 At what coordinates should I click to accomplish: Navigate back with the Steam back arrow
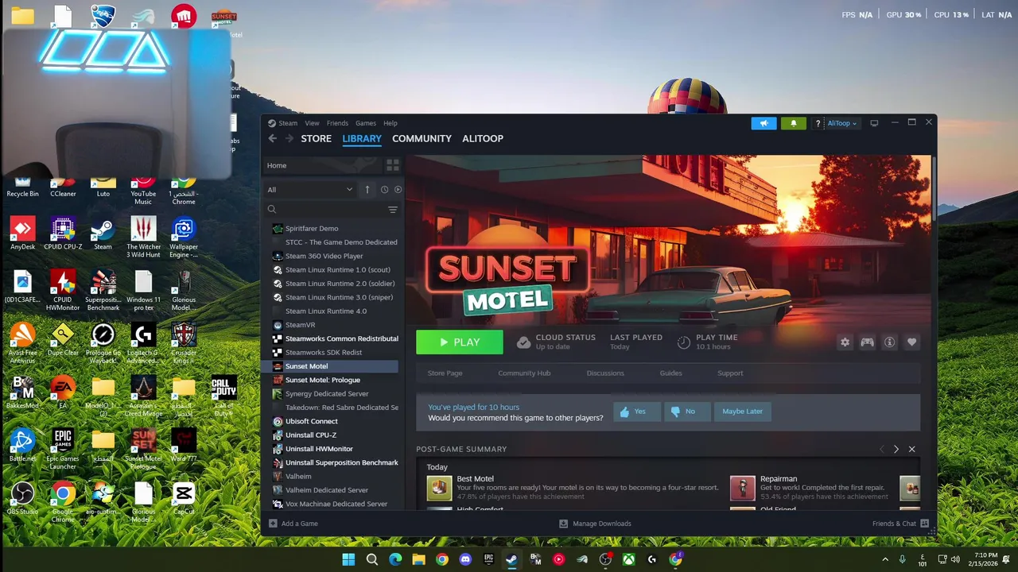(x=273, y=138)
